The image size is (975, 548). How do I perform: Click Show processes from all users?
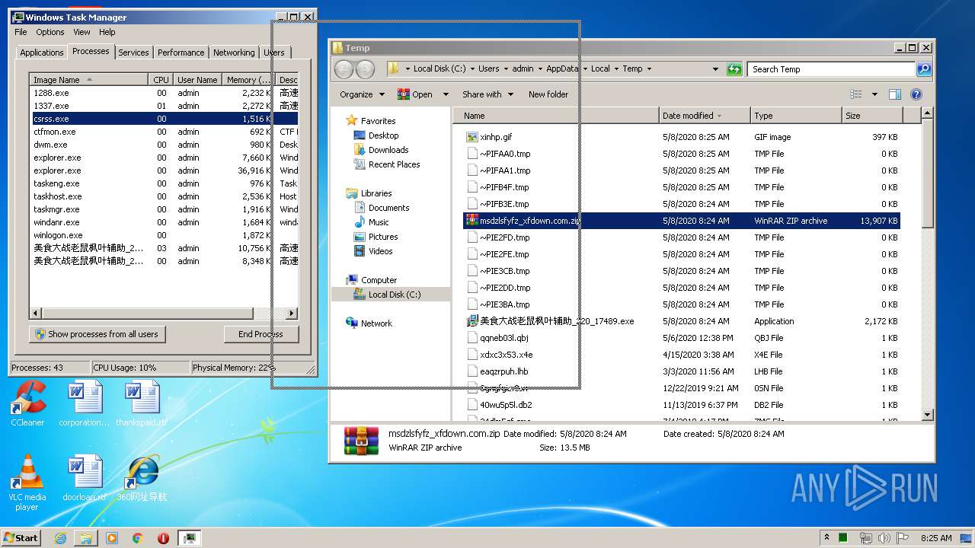tap(96, 334)
